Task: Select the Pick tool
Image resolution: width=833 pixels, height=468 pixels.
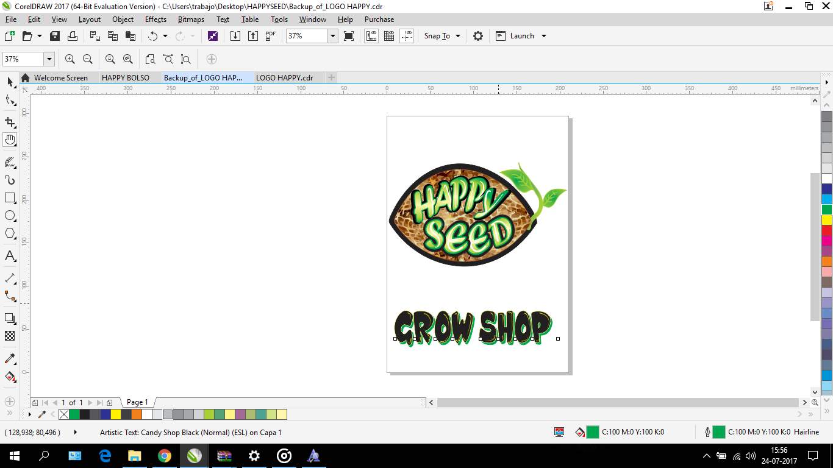Action: pyautogui.click(x=10, y=82)
